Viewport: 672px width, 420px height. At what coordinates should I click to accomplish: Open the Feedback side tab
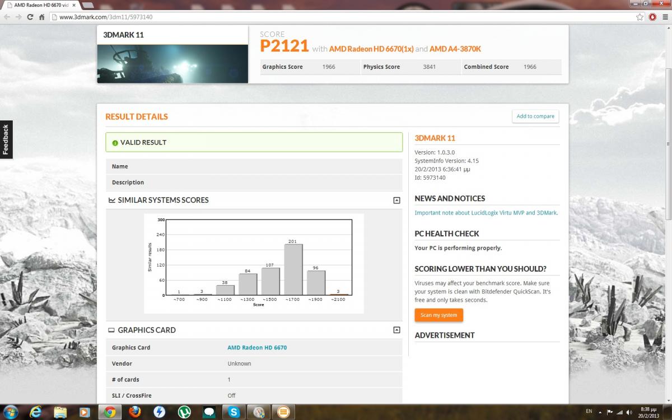(6, 139)
